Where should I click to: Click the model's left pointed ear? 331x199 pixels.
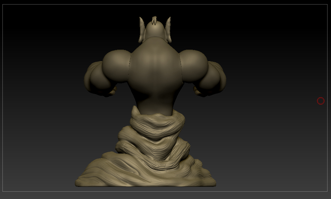pyautogui.click(x=142, y=30)
